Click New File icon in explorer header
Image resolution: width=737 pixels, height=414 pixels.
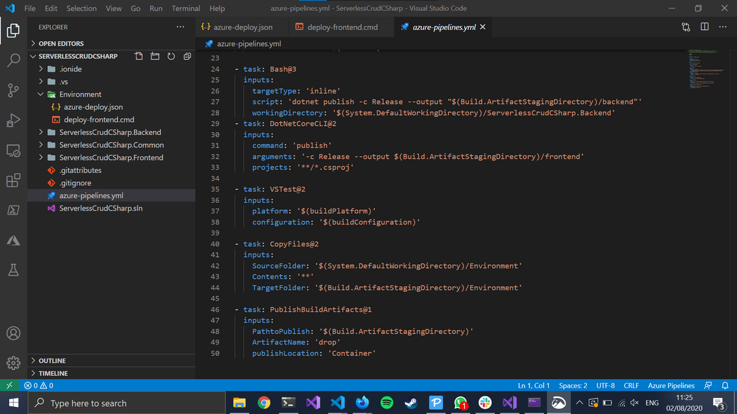point(138,56)
